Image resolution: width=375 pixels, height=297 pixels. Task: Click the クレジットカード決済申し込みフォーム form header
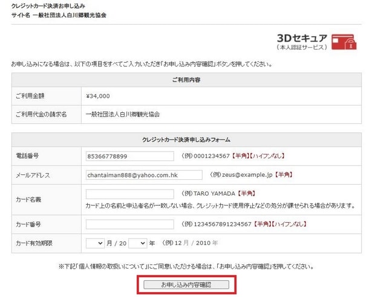[x=186, y=140]
